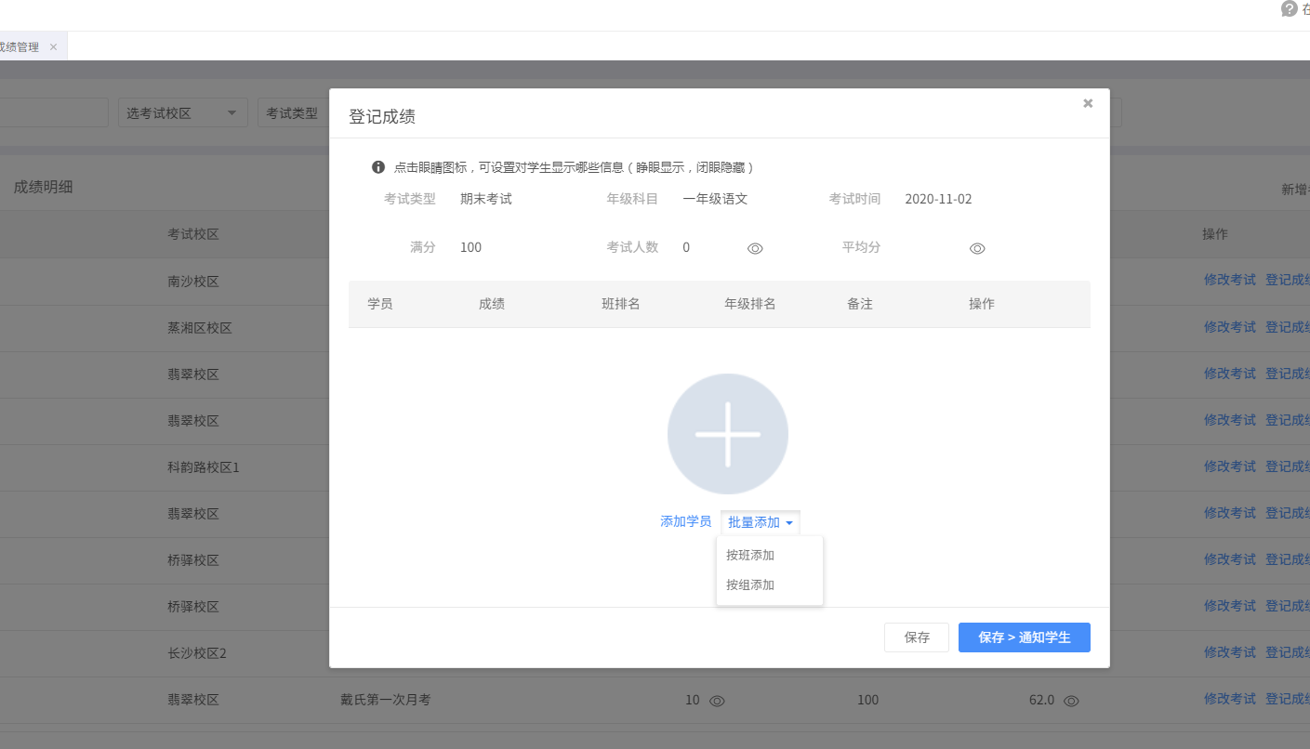1310x749 pixels.
Task: Click the 年级排名 column header
Action: (749, 304)
